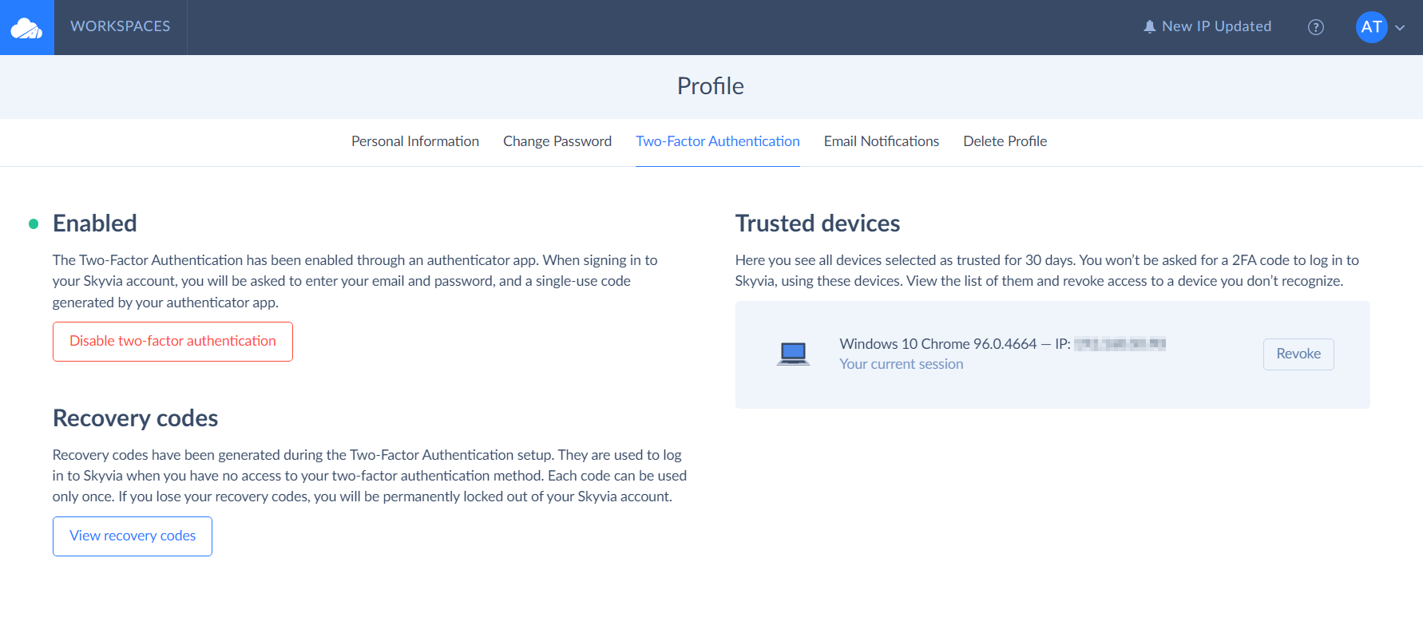Click the "Recovery codes" heading
1423x637 pixels.
pos(136,418)
